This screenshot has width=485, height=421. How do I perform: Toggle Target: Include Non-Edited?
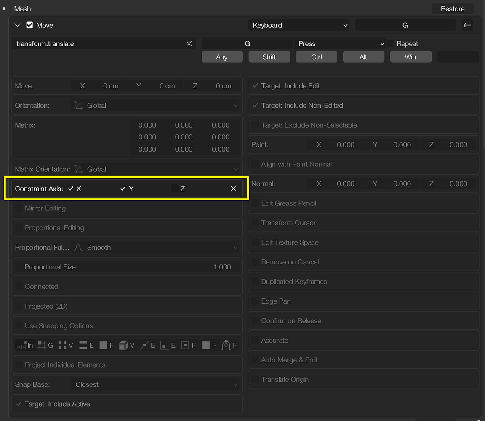(x=255, y=106)
